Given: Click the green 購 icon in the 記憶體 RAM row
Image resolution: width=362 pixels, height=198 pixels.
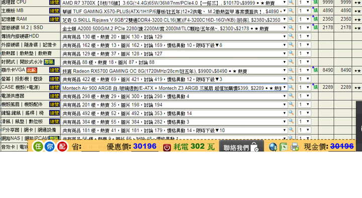Looking at the screenshot, I should [x=315, y=19].
